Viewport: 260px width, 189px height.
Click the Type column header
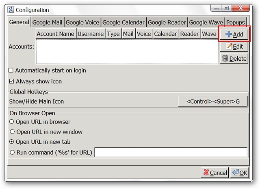(113, 34)
